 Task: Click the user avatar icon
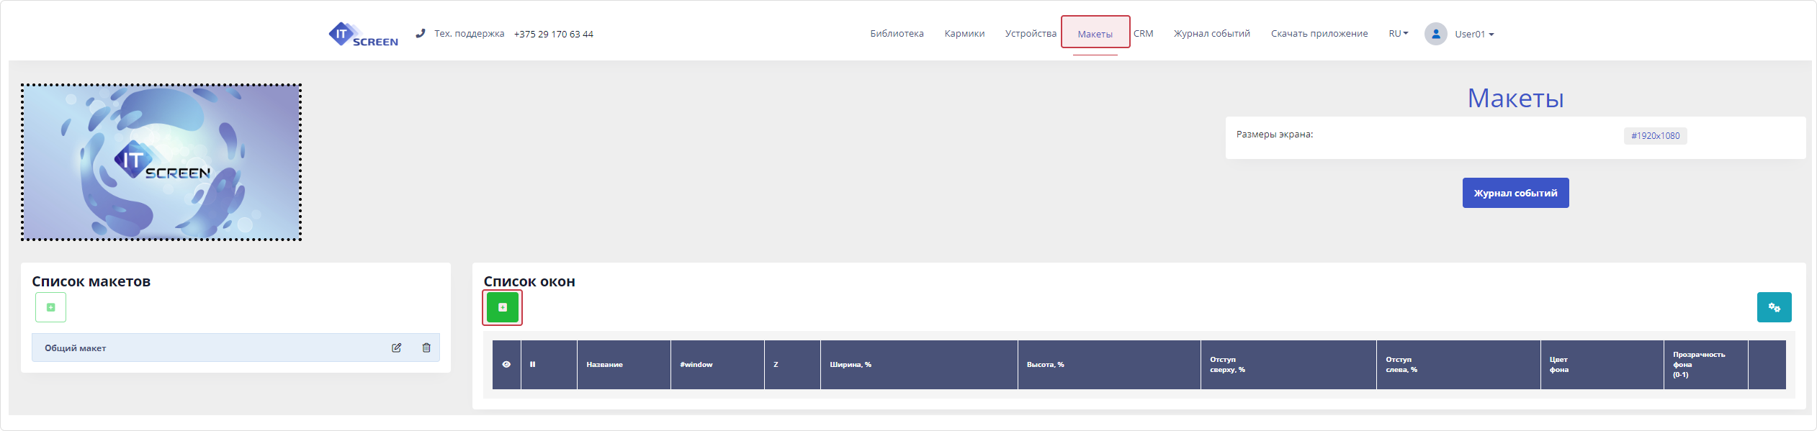(x=1435, y=34)
